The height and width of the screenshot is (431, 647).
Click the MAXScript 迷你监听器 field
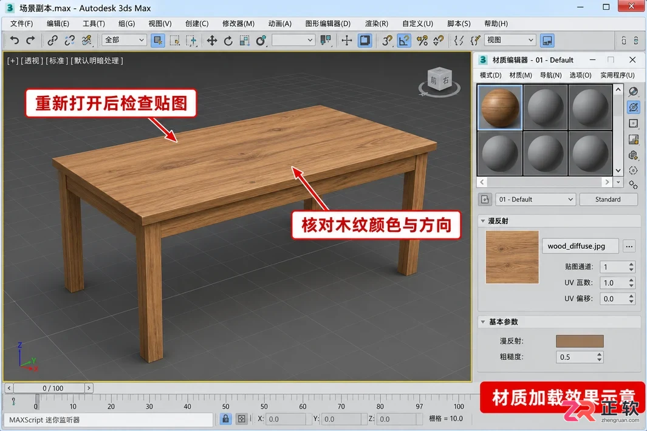(x=108, y=420)
